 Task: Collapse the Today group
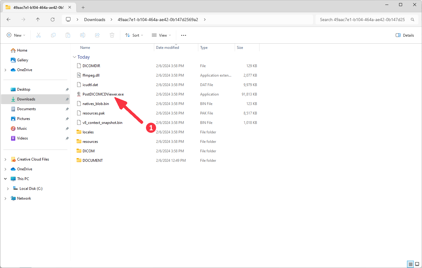click(74, 57)
